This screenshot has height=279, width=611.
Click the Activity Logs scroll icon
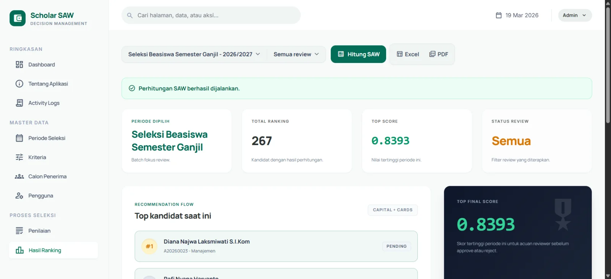(x=19, y=103)
